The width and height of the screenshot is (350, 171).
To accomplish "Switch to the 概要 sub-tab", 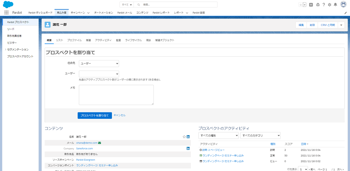I will [x=49, y=40].
